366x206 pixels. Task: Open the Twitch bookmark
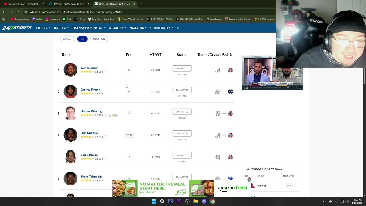click(37, 19)
